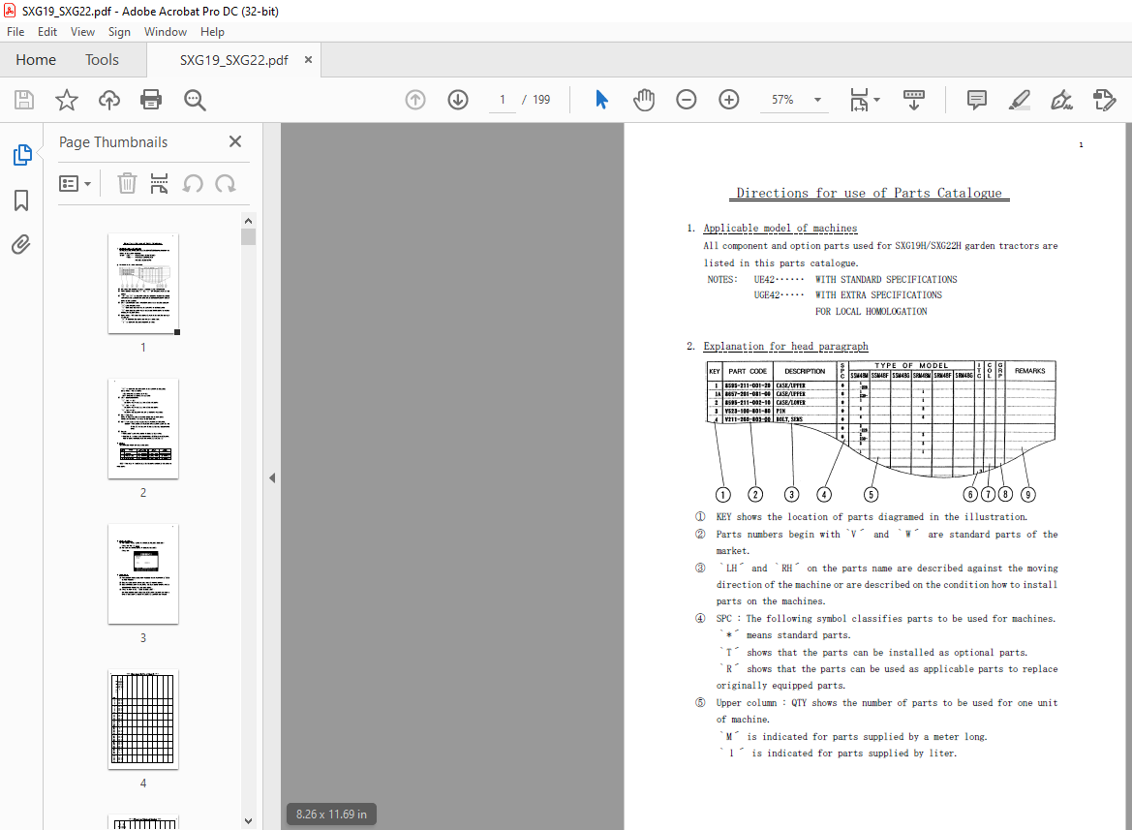Click the Save file icon
The image size is (1132, 830).
pyautogui.click(x=24, y=100)
